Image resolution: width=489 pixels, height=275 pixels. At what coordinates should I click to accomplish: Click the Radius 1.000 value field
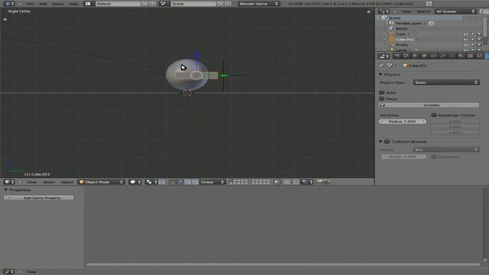pos(403,121)
